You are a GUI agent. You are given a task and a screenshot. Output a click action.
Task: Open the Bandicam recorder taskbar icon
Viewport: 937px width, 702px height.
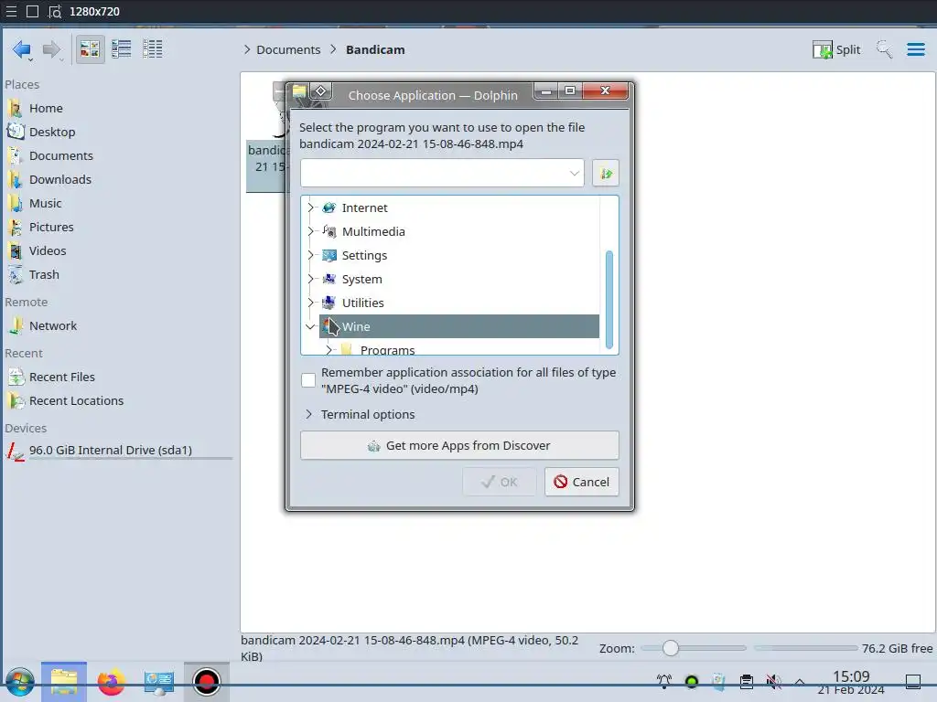tap(206, 682)
